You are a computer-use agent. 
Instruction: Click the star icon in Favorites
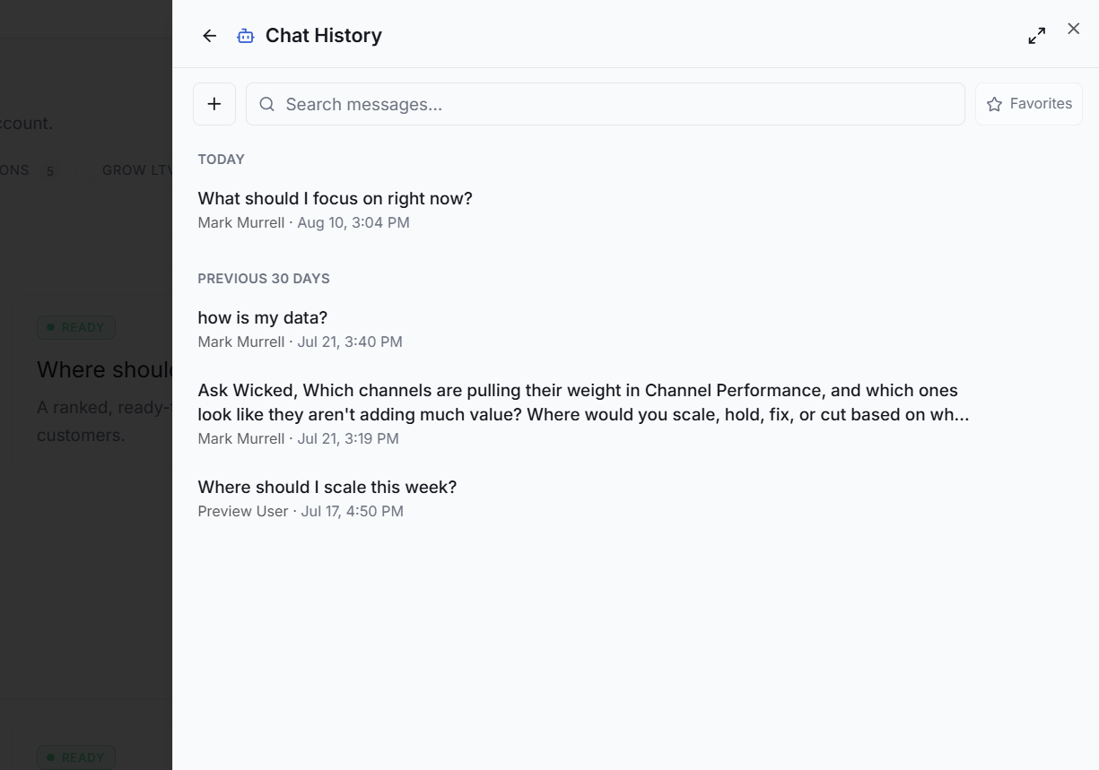(x=994, y=104)
